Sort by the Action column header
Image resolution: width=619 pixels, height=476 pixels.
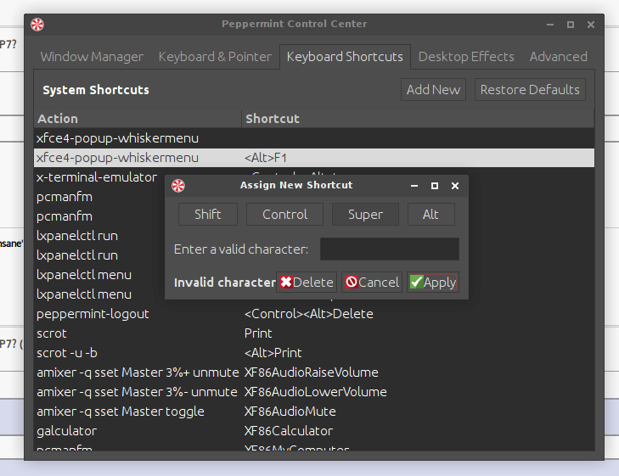pos(138,119)
